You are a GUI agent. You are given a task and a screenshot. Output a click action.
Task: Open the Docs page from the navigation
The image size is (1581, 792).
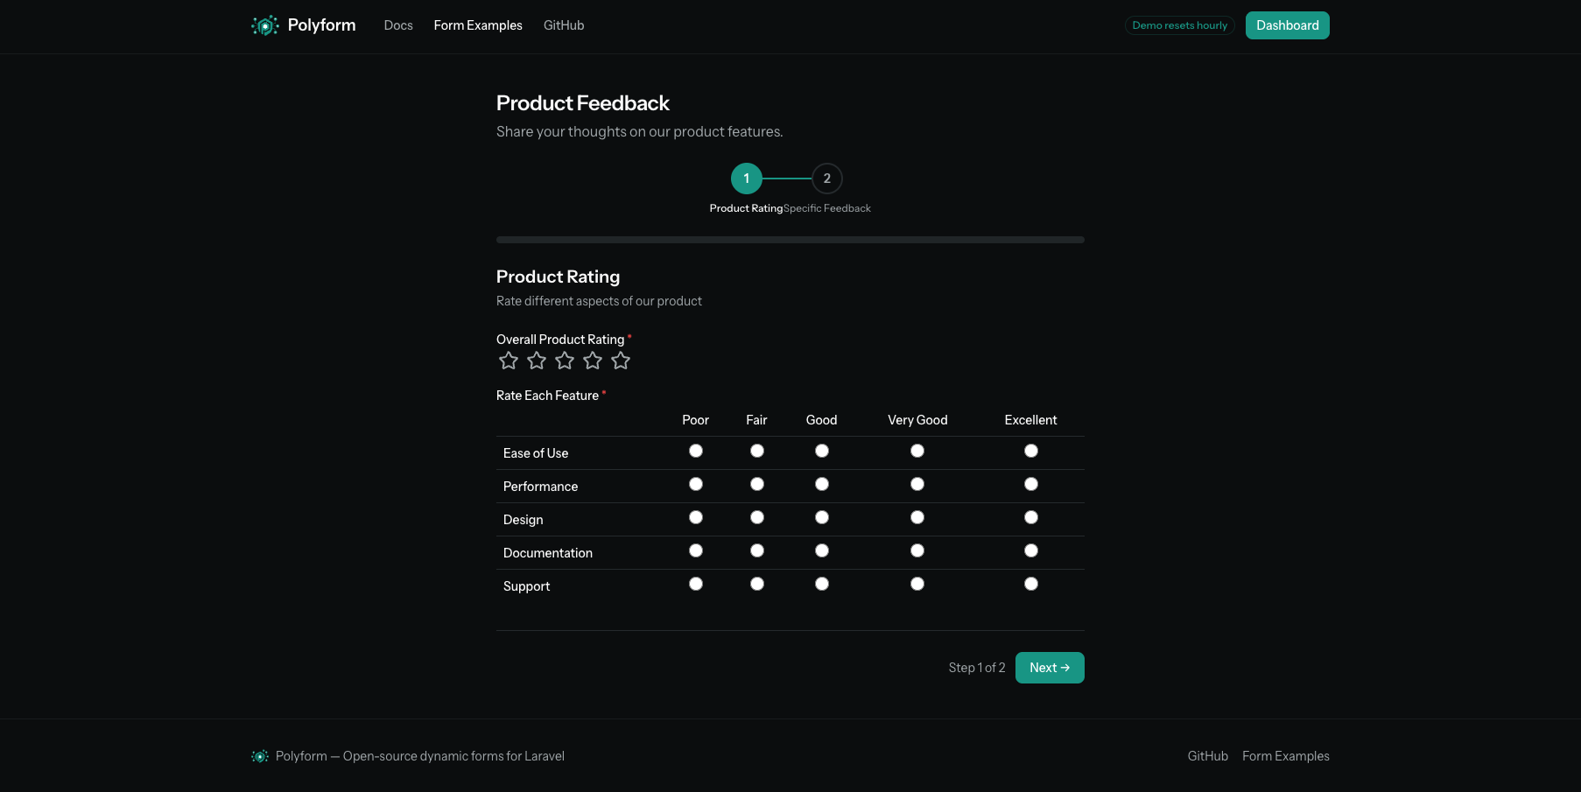coord(398,25)
